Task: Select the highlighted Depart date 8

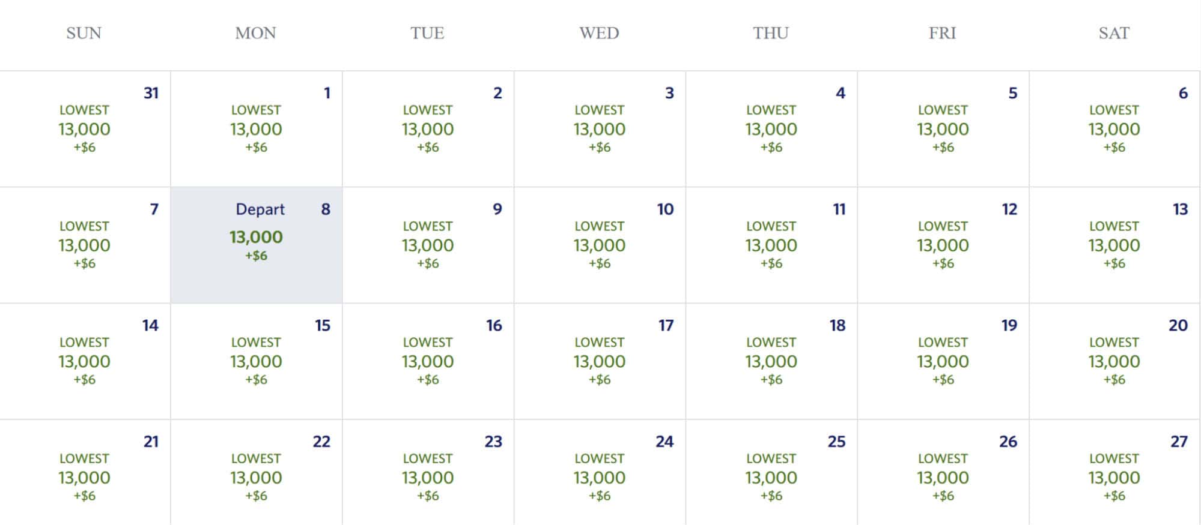Action: coord(257,245)
